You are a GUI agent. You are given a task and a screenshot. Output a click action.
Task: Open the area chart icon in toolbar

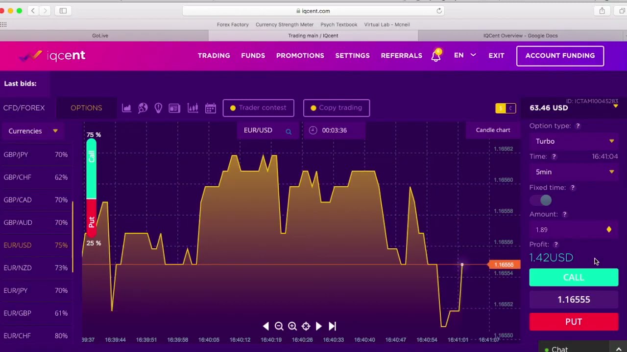coord(126,108)
